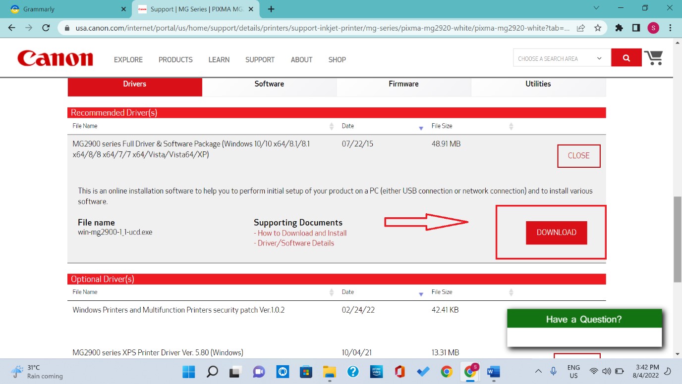This screenshot has width=682, height=384.
Task: Click the browser back arrow
Action: [12, 28]
